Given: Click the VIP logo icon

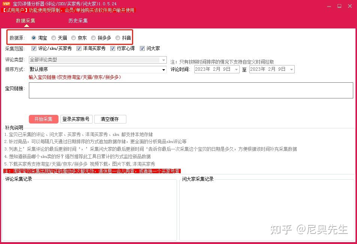Looking at the screenshot, I should pyautogui.click(x=6, y=4).
